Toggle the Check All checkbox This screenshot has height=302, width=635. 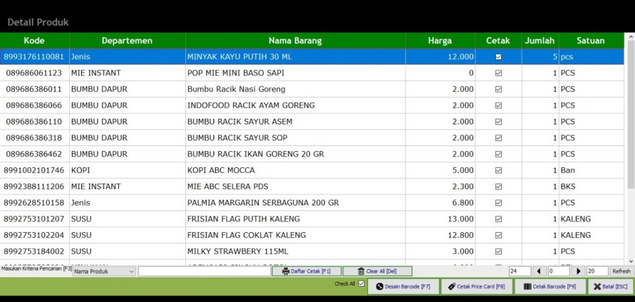click(x=362, y=283)
